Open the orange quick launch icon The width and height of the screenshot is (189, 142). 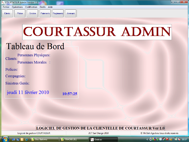click(22, 140)
